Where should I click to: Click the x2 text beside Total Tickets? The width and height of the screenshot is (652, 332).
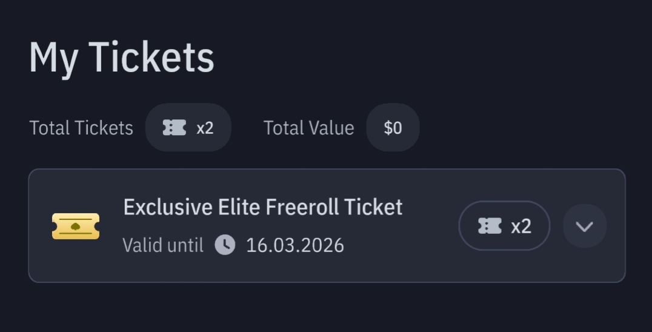click(205, 128)
